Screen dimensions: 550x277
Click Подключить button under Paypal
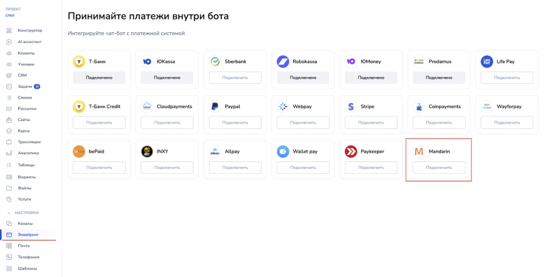(235, 123)
